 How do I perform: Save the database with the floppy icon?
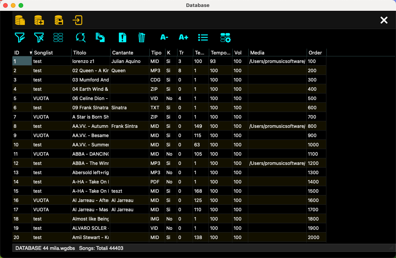(58, 20)
